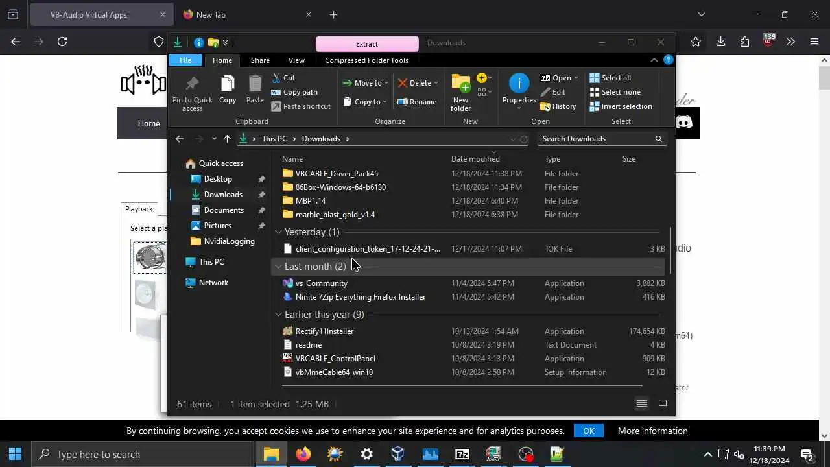Switch to the Share ribbon tab
Viewport: 830px width, 467px height.
click(260, 60)
